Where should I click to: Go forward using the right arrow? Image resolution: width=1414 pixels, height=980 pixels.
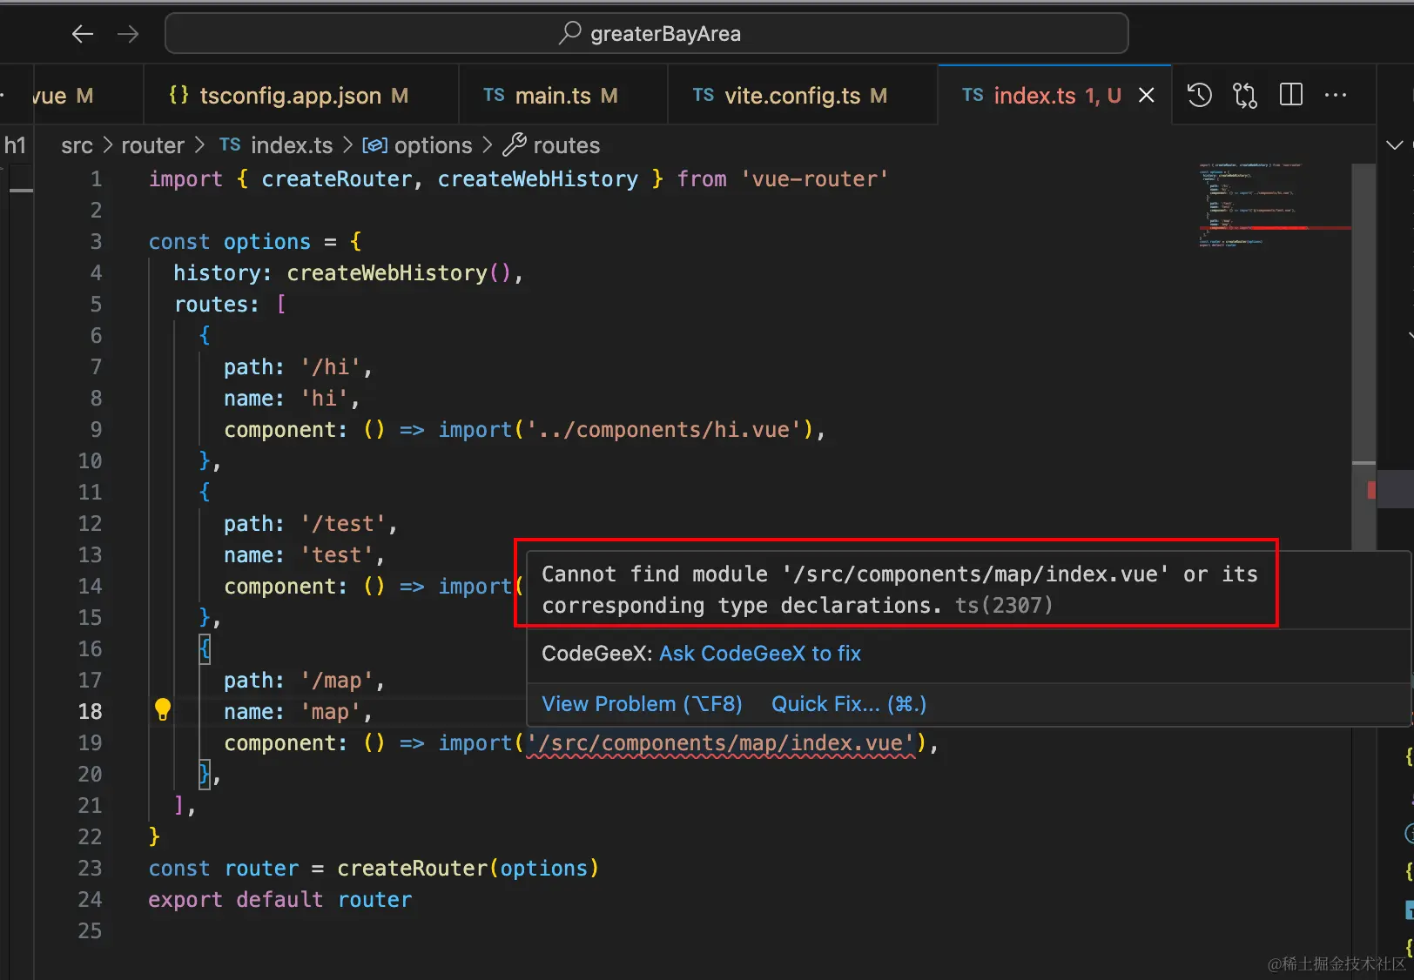[x=128, y=34]
